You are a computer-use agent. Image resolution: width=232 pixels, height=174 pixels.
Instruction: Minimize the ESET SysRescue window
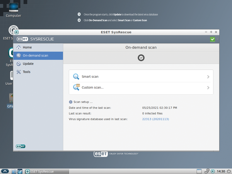pyautogui.click(x=206, y=32)
